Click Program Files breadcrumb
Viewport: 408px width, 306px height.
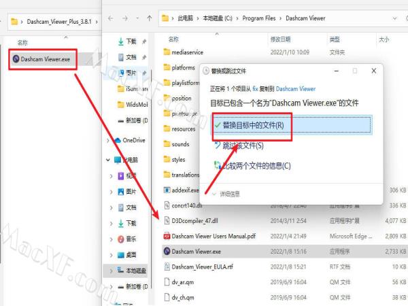tap(259, 18)
